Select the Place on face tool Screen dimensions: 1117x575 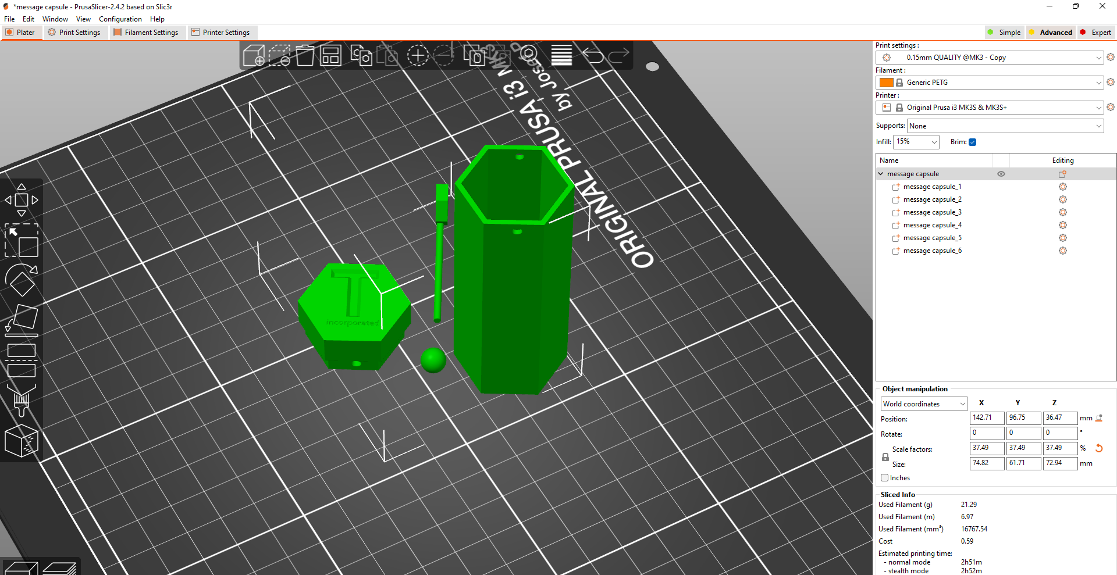pos(22,320)
